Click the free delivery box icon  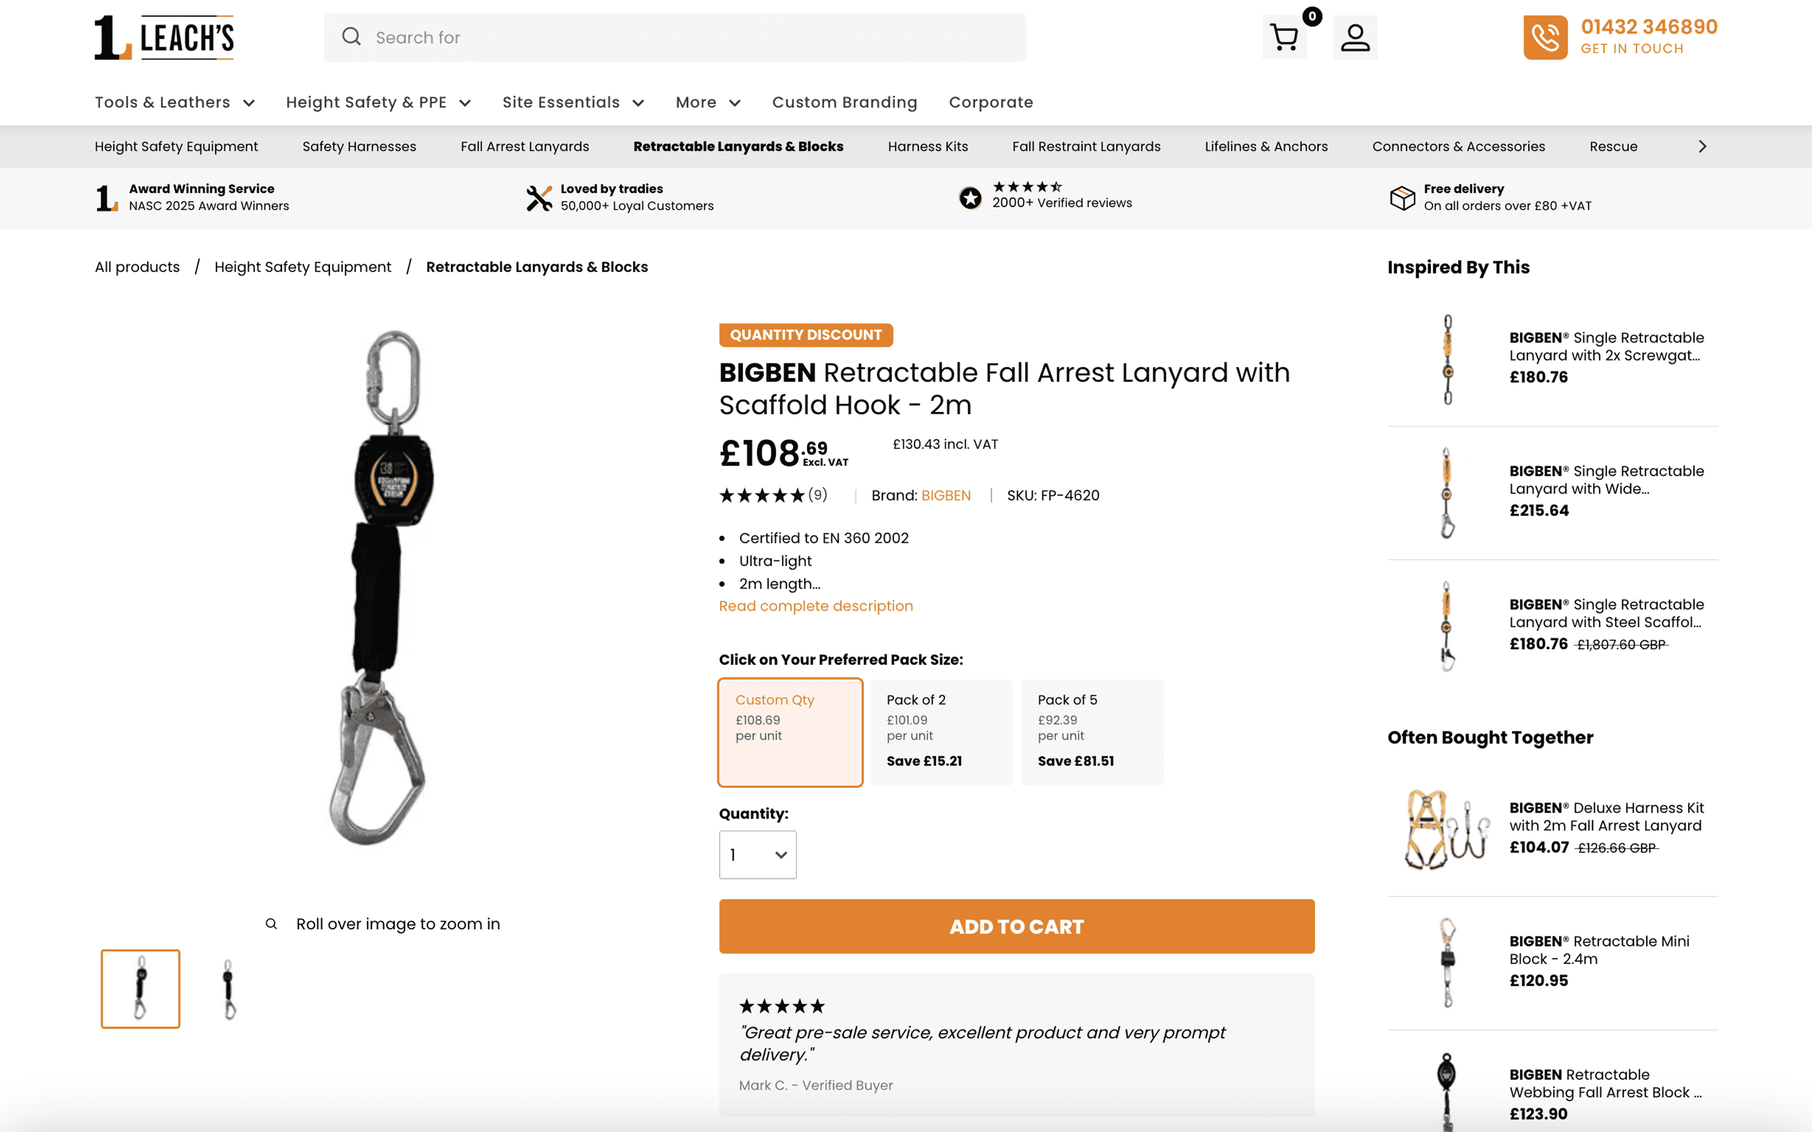(x=1401, y=198)
